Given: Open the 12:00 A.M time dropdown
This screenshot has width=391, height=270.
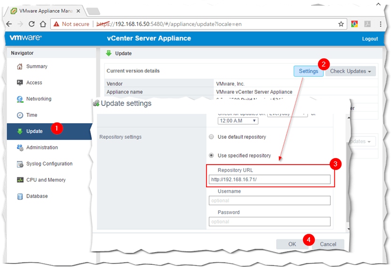Looking at the screenshot, I should pyautogui.click(x=238, y=121).
